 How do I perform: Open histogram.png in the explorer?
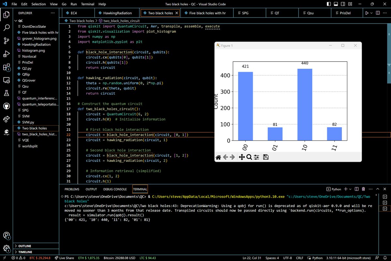pos(33,51)
